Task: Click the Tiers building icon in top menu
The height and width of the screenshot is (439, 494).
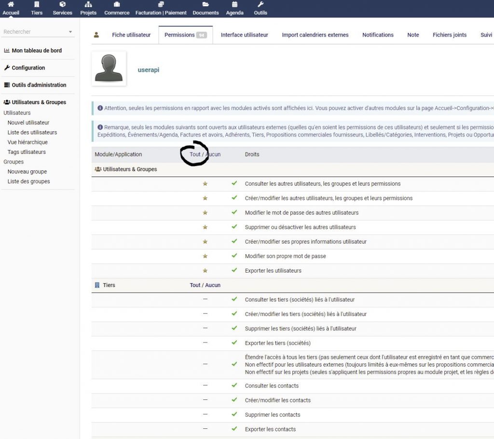Action: [x=37, y=4]
